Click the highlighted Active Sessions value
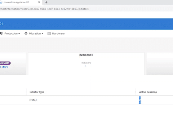The image size is (173, 130). [140, 100]
